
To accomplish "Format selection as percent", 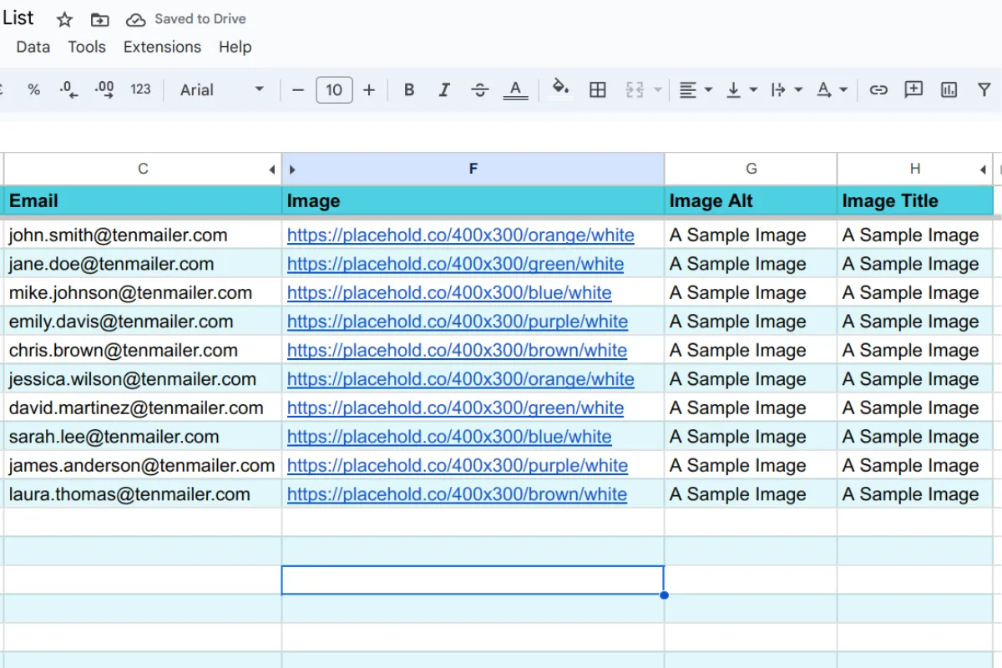I will pyautogui.click(x=33, y=89).
